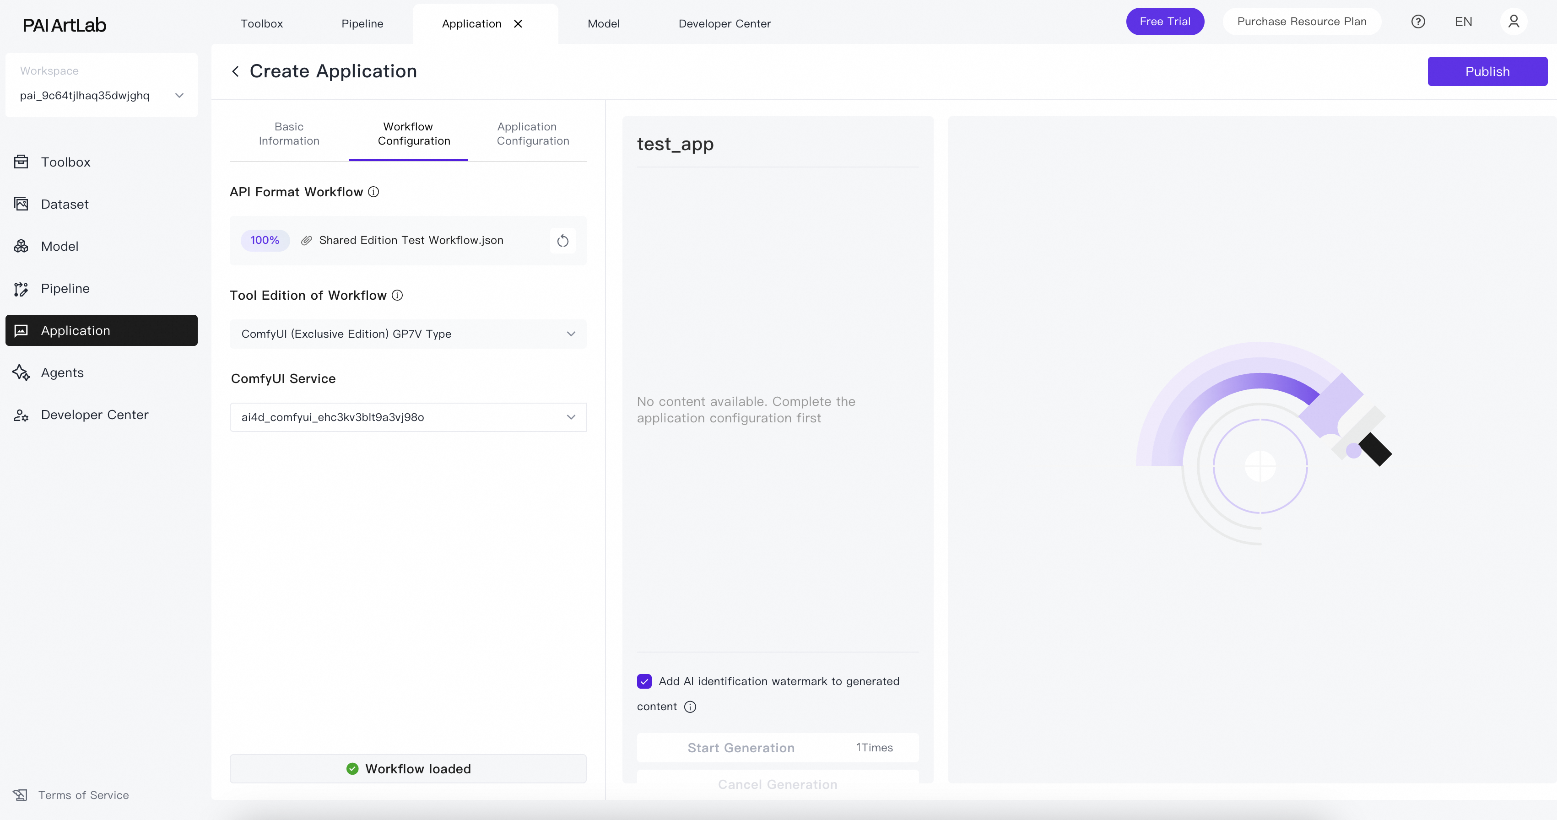
Task: Open the Tool Edition of Workflow dropdown
Action: pyautogui.click(x=408, y=334)
